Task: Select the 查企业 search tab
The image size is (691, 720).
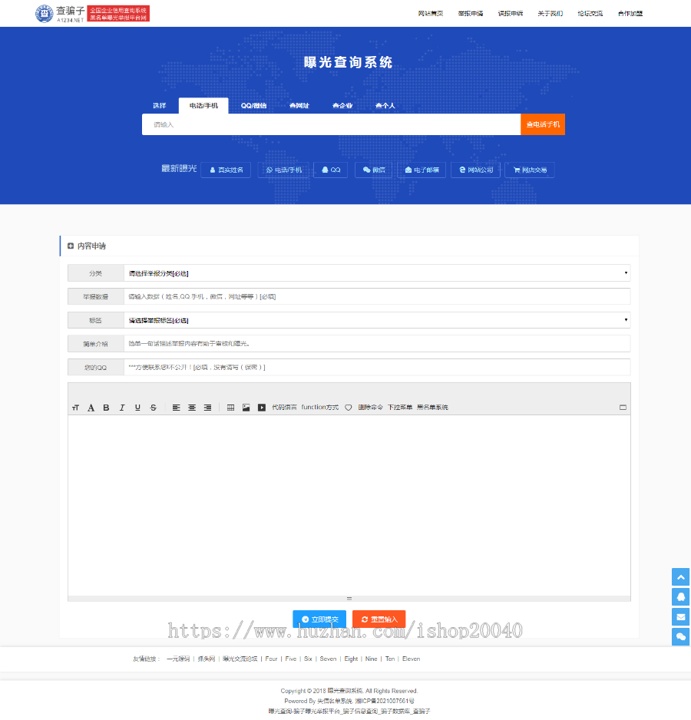Action: [342, 106]
